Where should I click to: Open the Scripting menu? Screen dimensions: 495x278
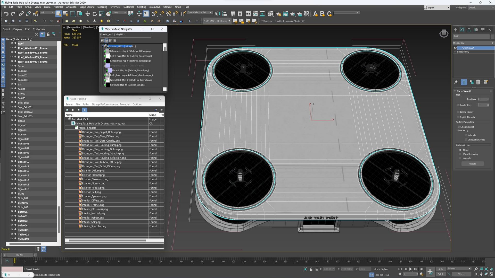(x=141, y=7)
